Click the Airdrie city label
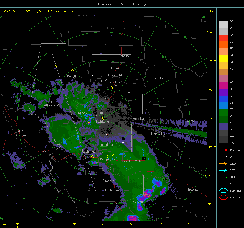The width and height of the screenshot is (244, 228). pos(107,145)
